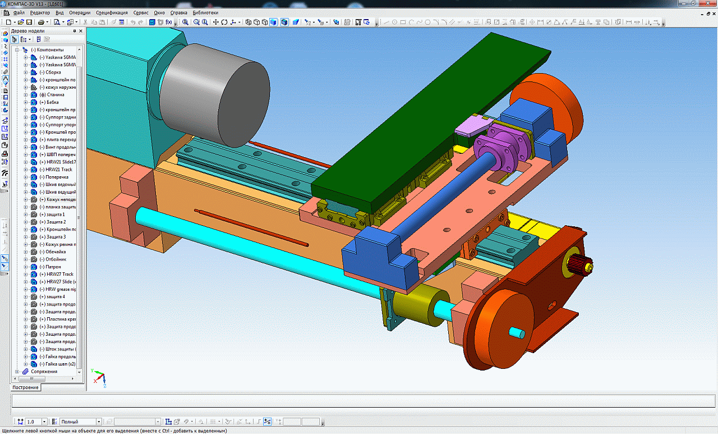Select the Станина component in tree
Image resolution: width=718 pixels, height=434 pixels.
coord(54,95)
